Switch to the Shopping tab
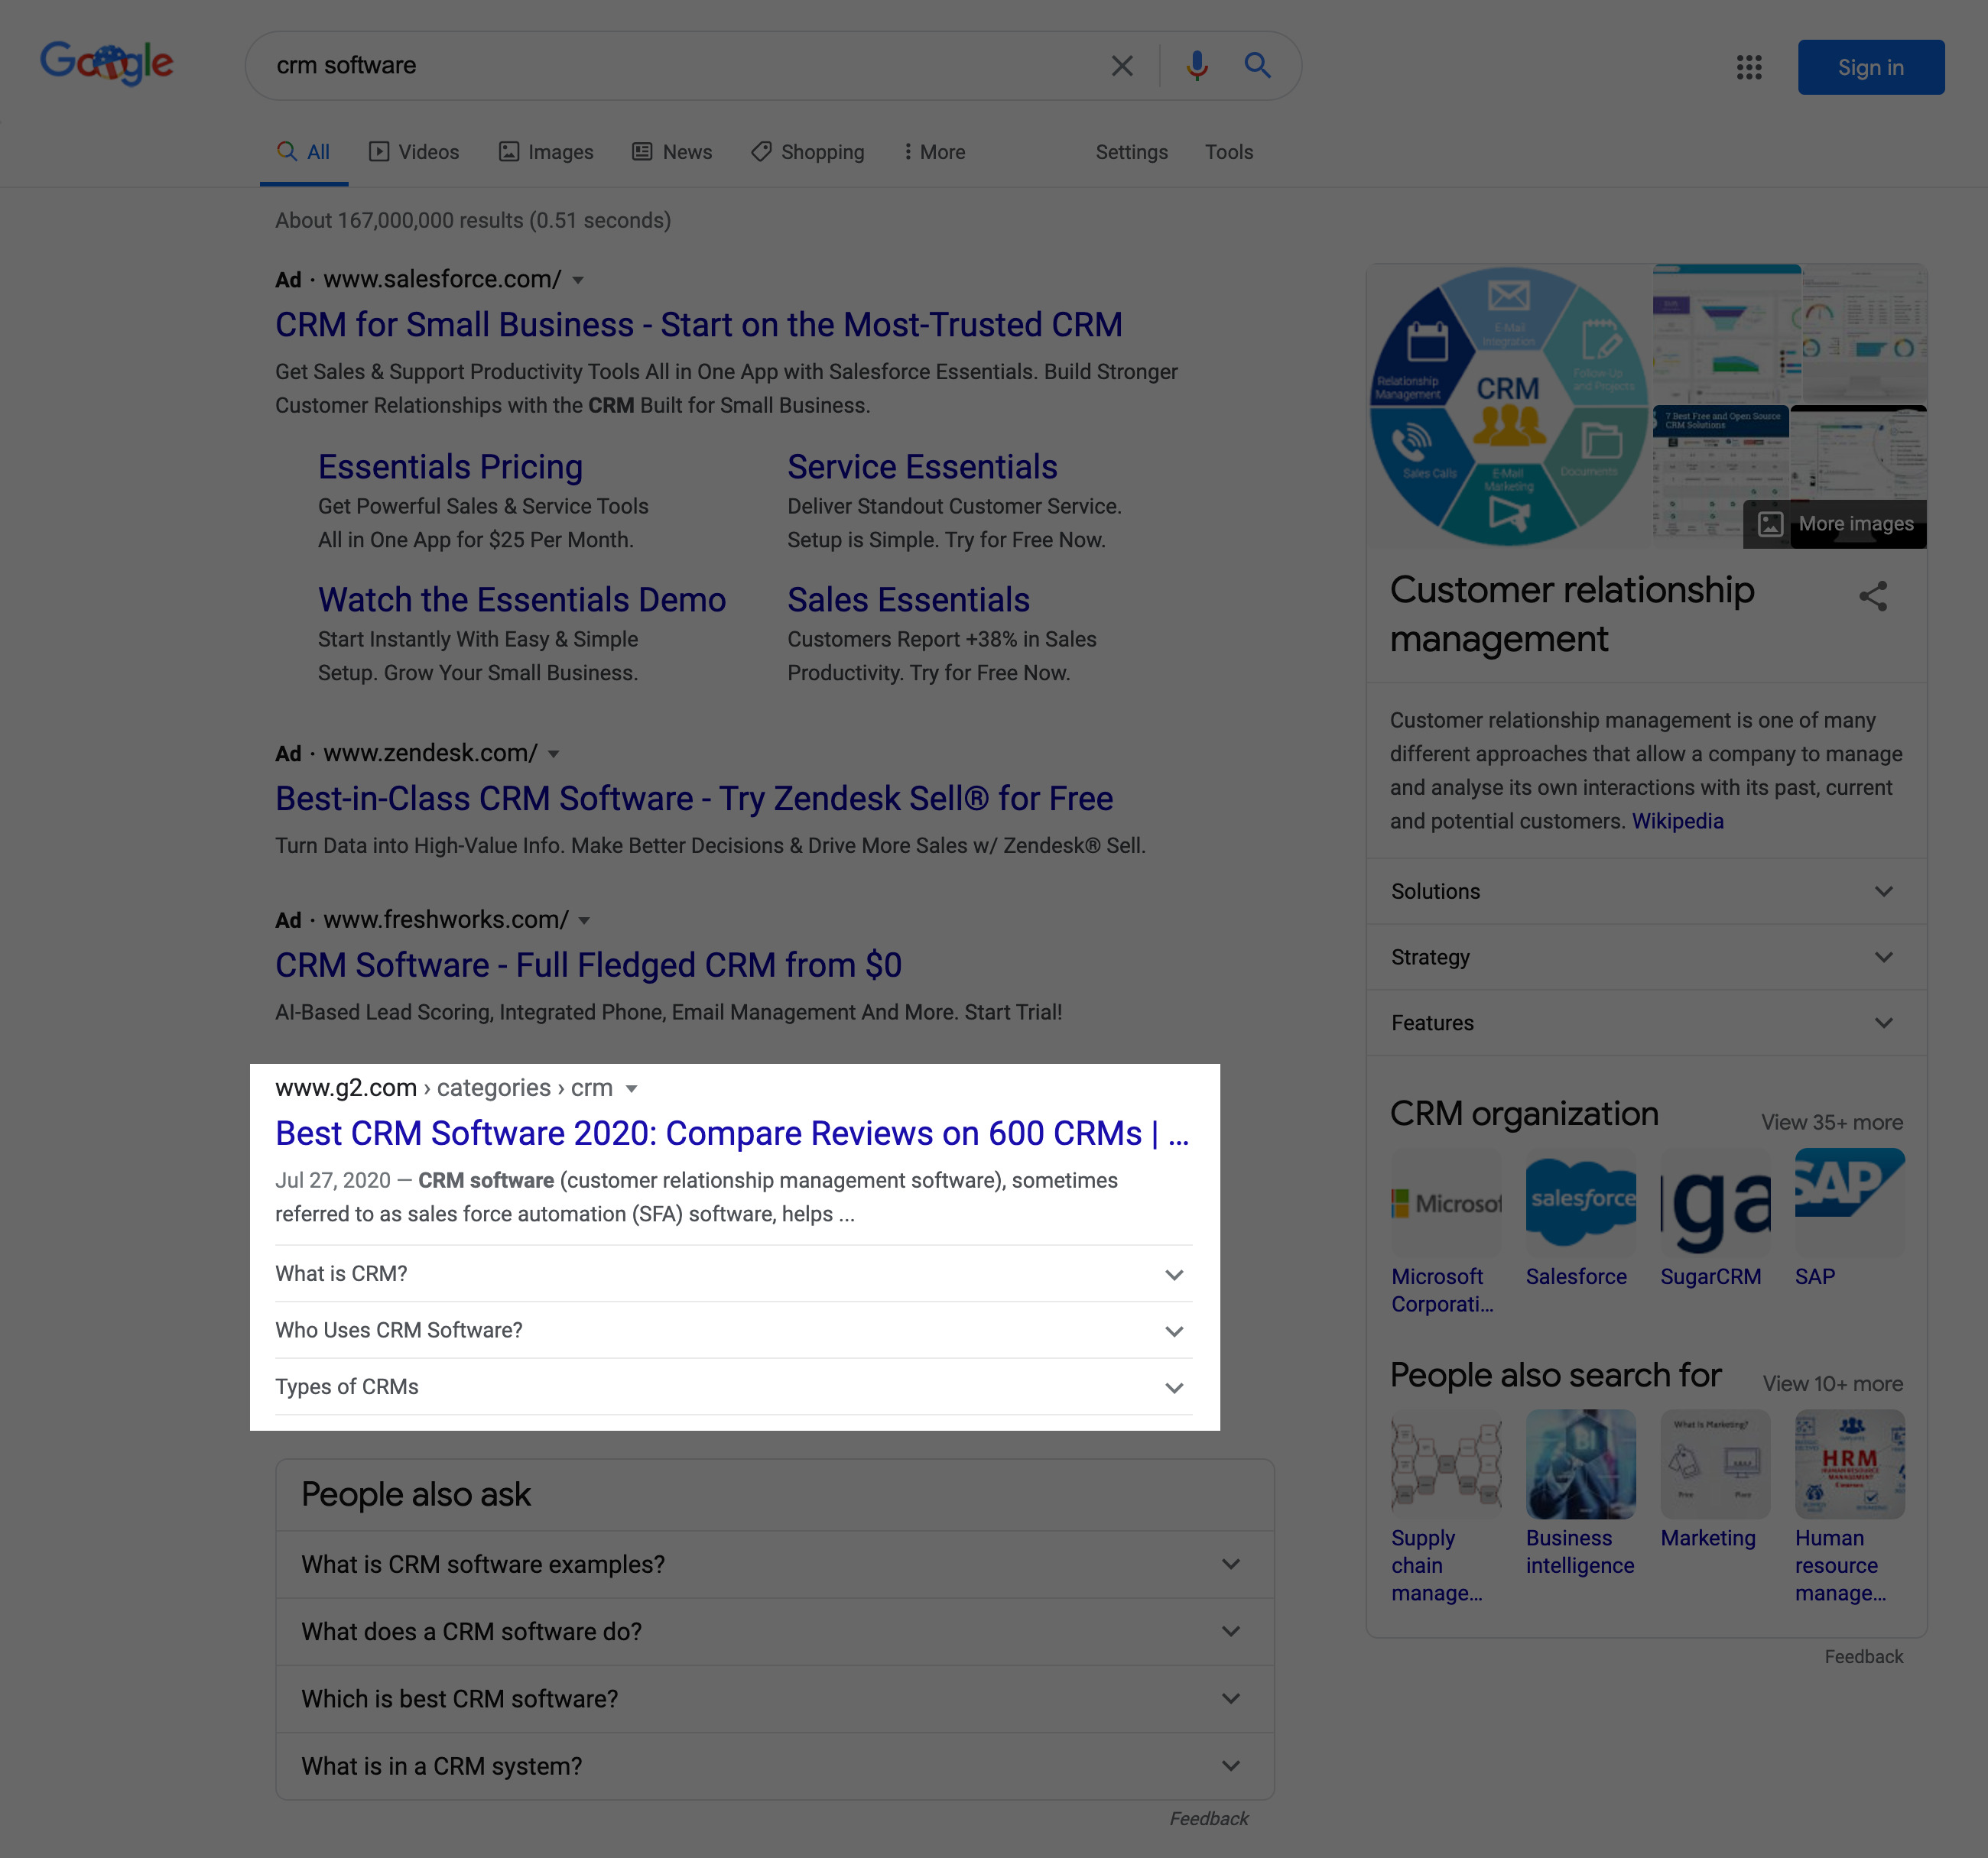This screenshot has width=1988, height=1858. [x=808, y=152]
